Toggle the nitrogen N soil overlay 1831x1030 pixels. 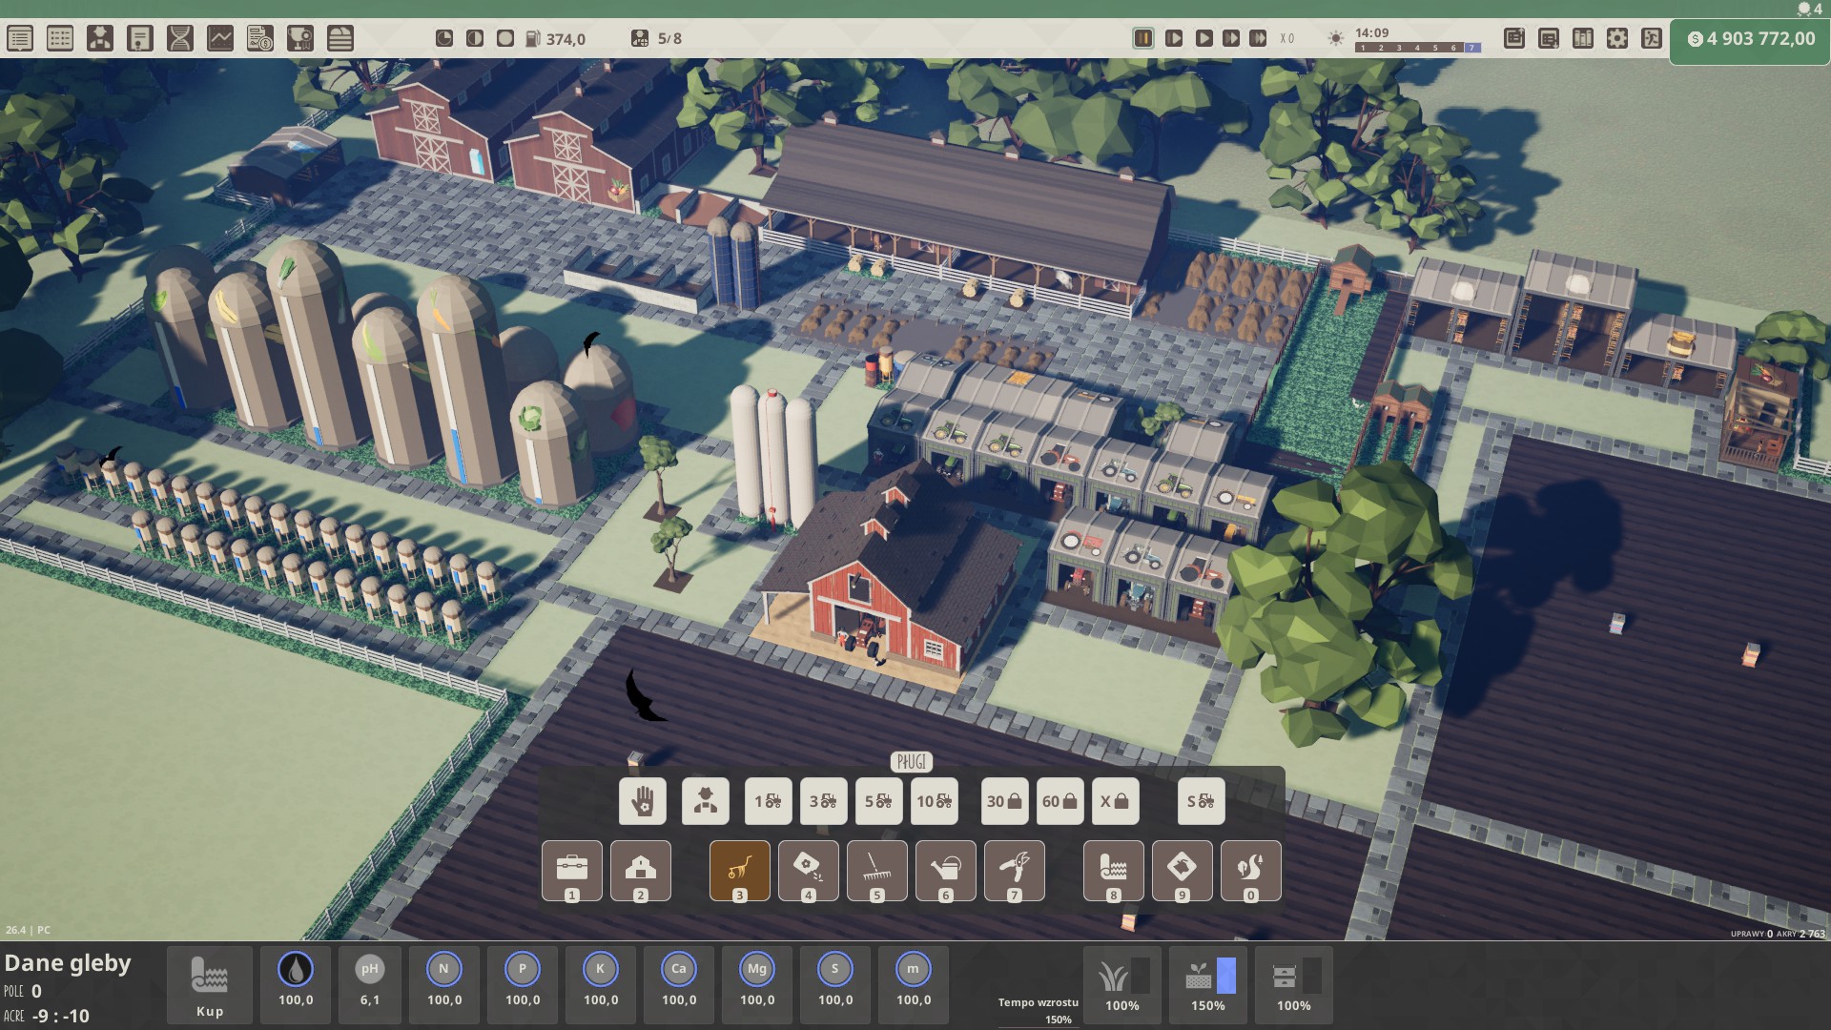tap(443, 970)
